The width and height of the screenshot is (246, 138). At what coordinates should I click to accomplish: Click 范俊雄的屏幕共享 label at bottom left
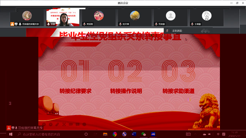point(30,128)
